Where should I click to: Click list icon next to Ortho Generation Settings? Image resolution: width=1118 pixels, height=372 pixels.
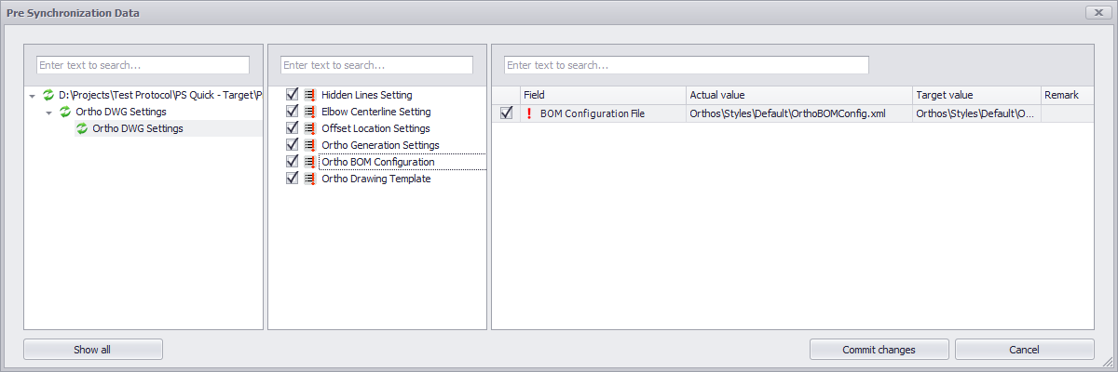tap(309, 145)
